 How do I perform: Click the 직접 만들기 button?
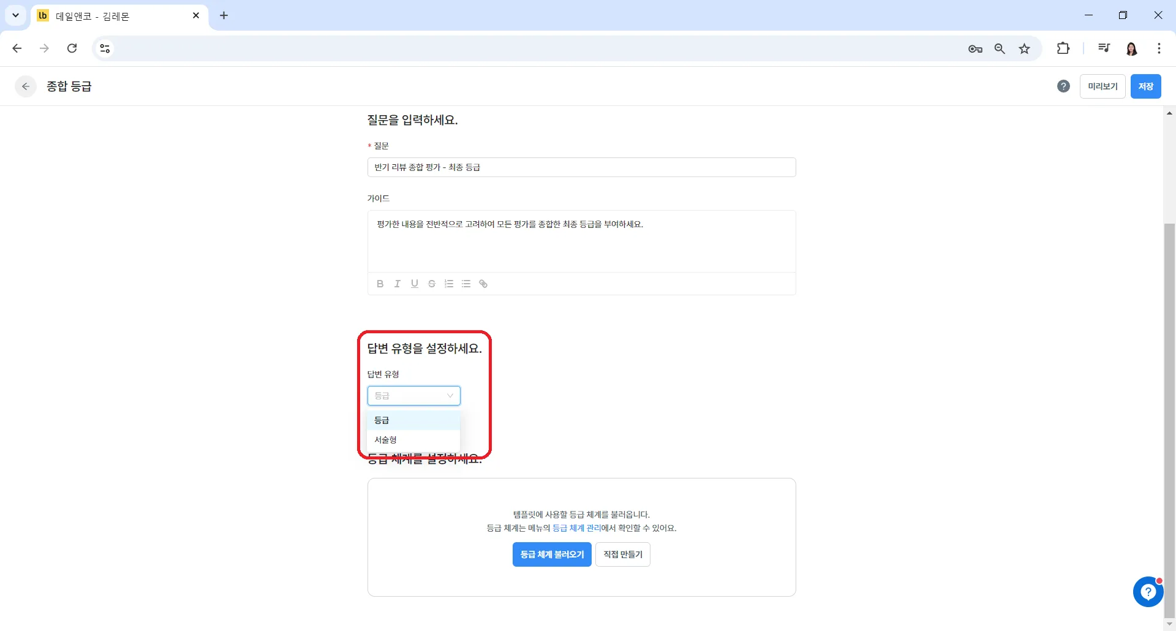623,554
